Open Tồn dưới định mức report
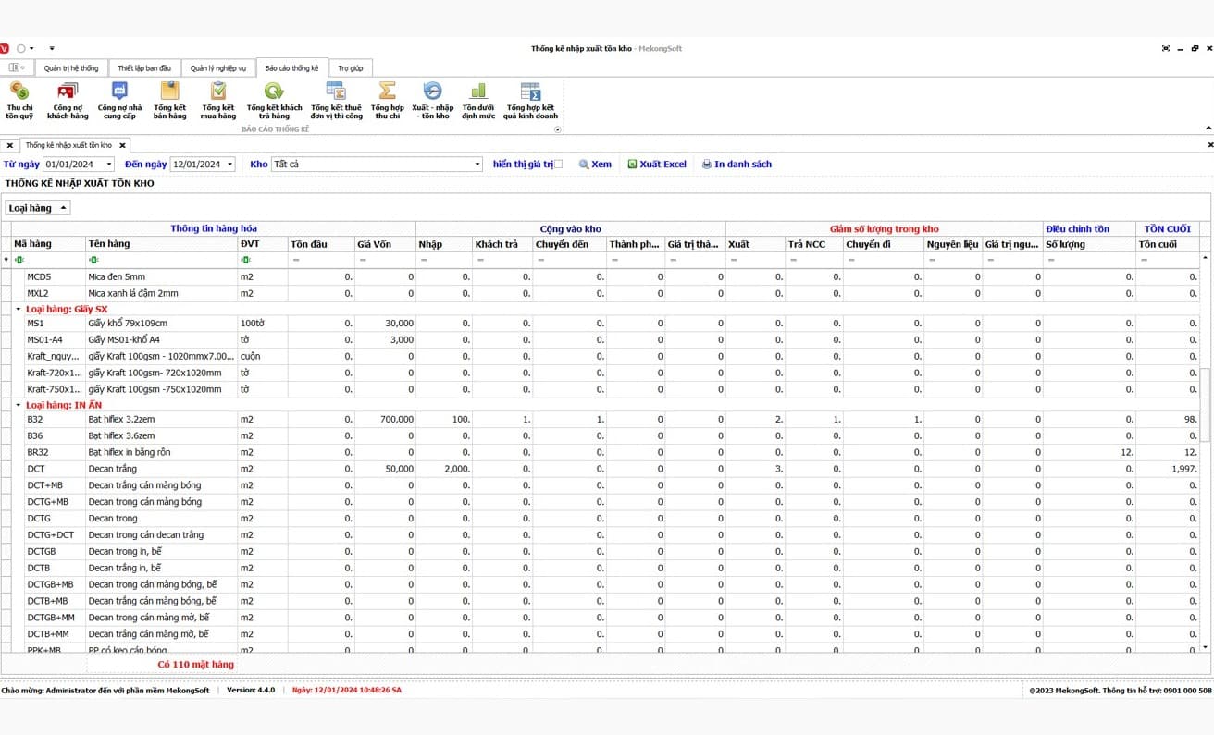Screen dimensions: 1214x735 click(x=478, y=101)
